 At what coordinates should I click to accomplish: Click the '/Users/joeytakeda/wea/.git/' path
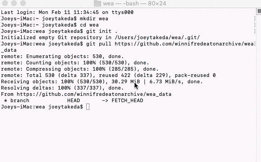(x=157, y=37)
